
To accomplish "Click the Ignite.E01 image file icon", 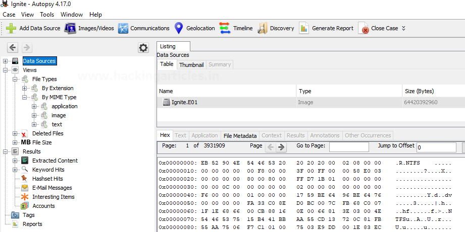I will tap(167, 102).
